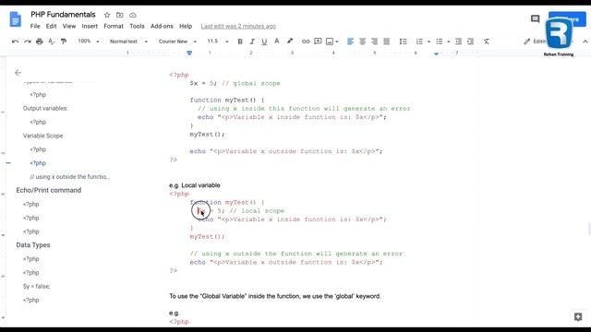Open the Edit menu
This screenshot has width=591, height=332.
52,26
